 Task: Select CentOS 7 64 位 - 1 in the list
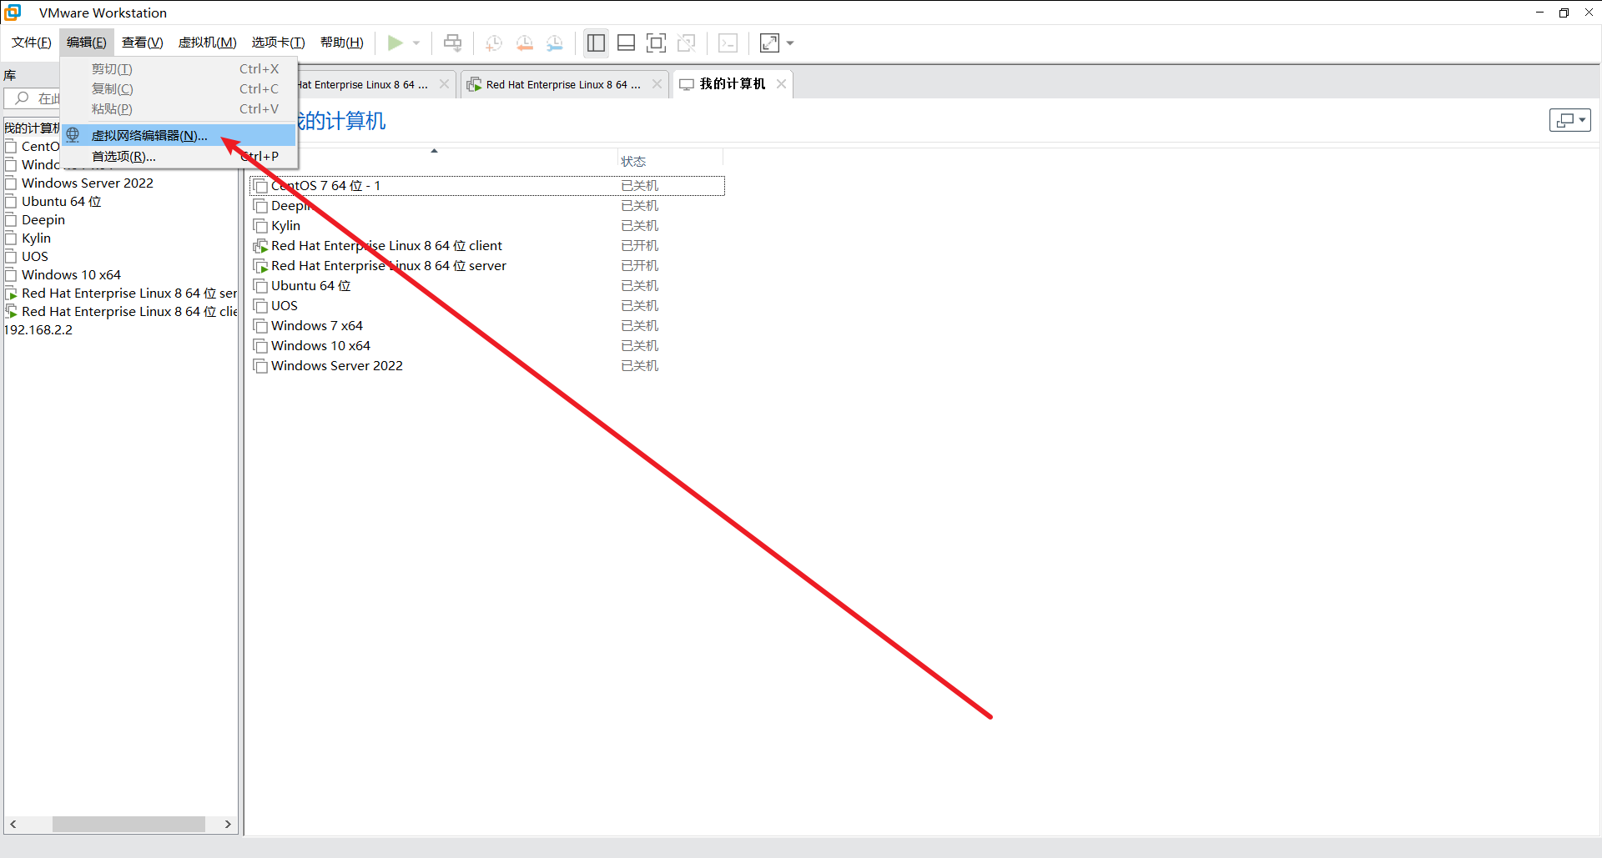click(487, 186)
